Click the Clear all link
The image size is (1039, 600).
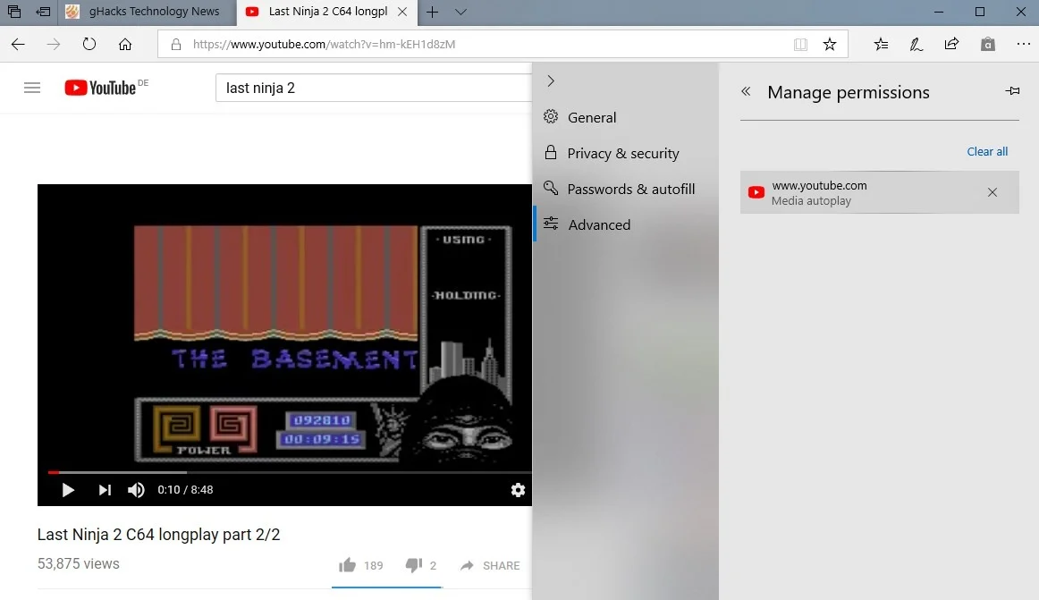(x=987, y=152)
